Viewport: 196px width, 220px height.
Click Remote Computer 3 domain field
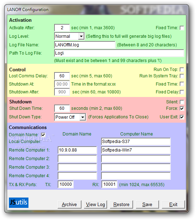[x=77, y=167]
